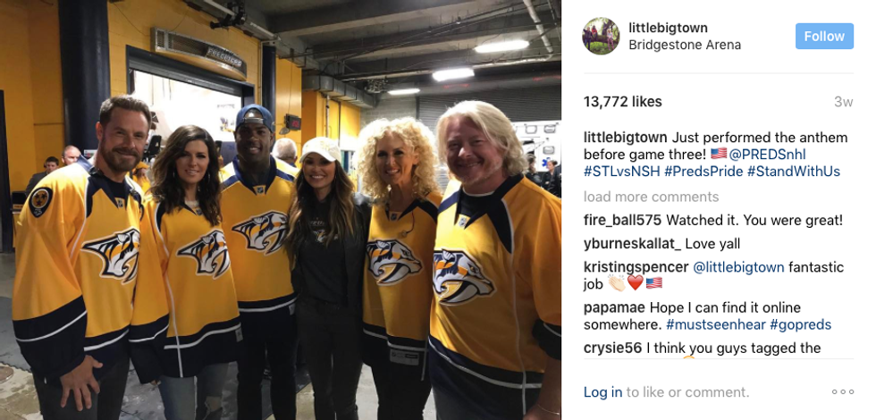Open littlebigtown profile avatar
This screenshot has width=876, height=420.
click(601, 37)
